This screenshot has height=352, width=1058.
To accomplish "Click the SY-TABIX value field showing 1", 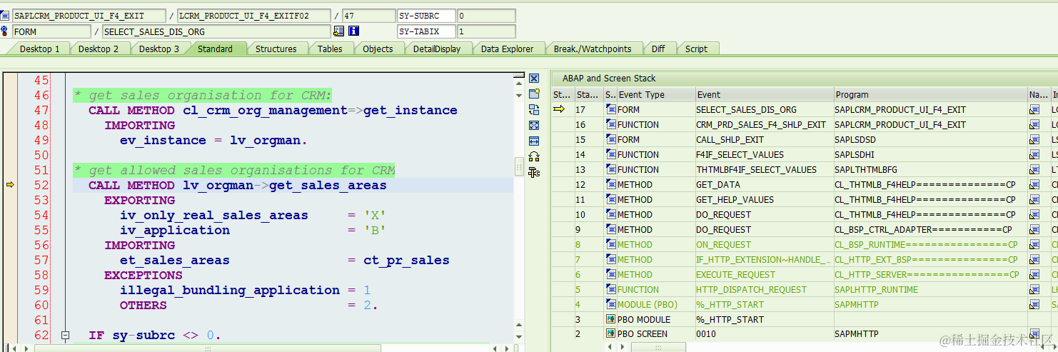I will (485, 31).
